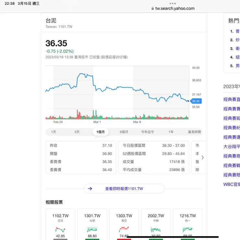This screenshot has height=240, width=240.
Task: Click the arrow icon beside 查看即時報價
Action: pos(90,188)
